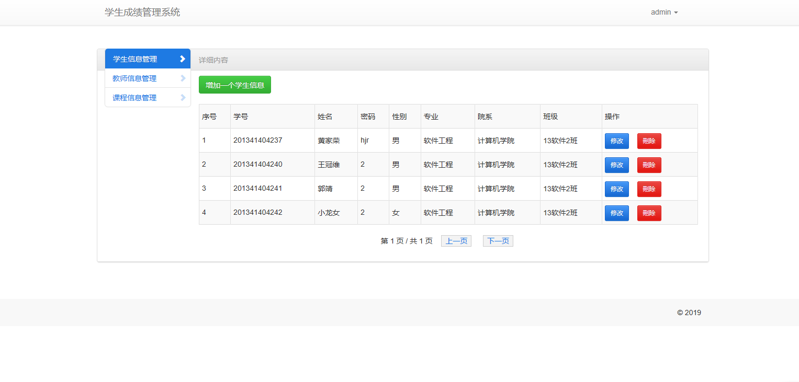This screenshot has height=382, width=799.
Task: Open 课程信息管理 in the sidebar
Action: click(134, 98)
